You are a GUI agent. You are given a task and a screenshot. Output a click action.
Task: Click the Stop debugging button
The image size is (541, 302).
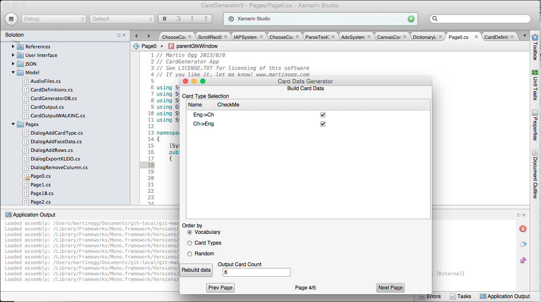pyautogui.click(x=11, y=19)
